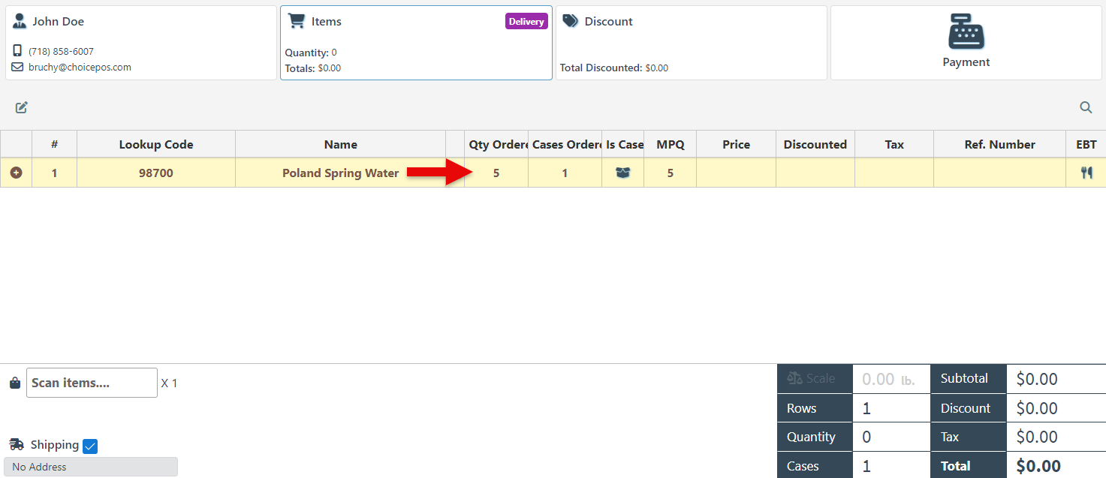Sort by Lookup Code column header

click(x=155, y=144)
